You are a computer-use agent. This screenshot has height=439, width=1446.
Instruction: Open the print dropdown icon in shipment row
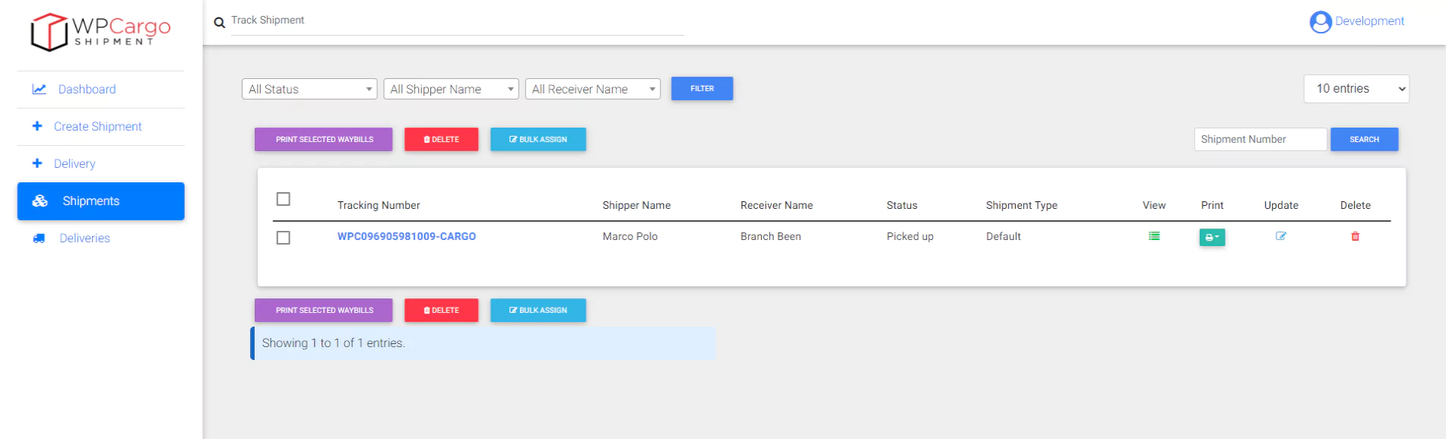(1212, 238)
